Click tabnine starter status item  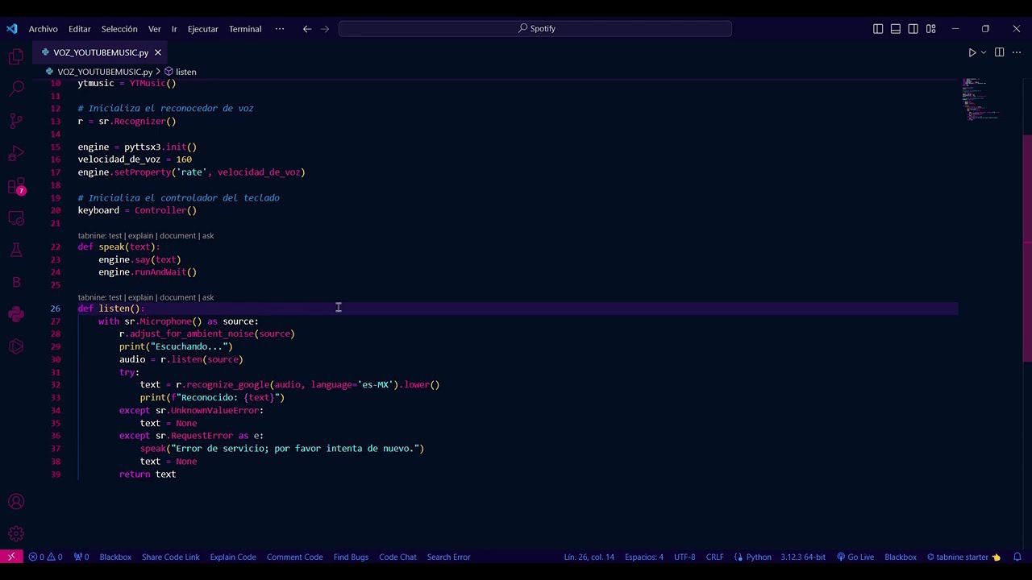pyautogui.click(x=963, y=557)
